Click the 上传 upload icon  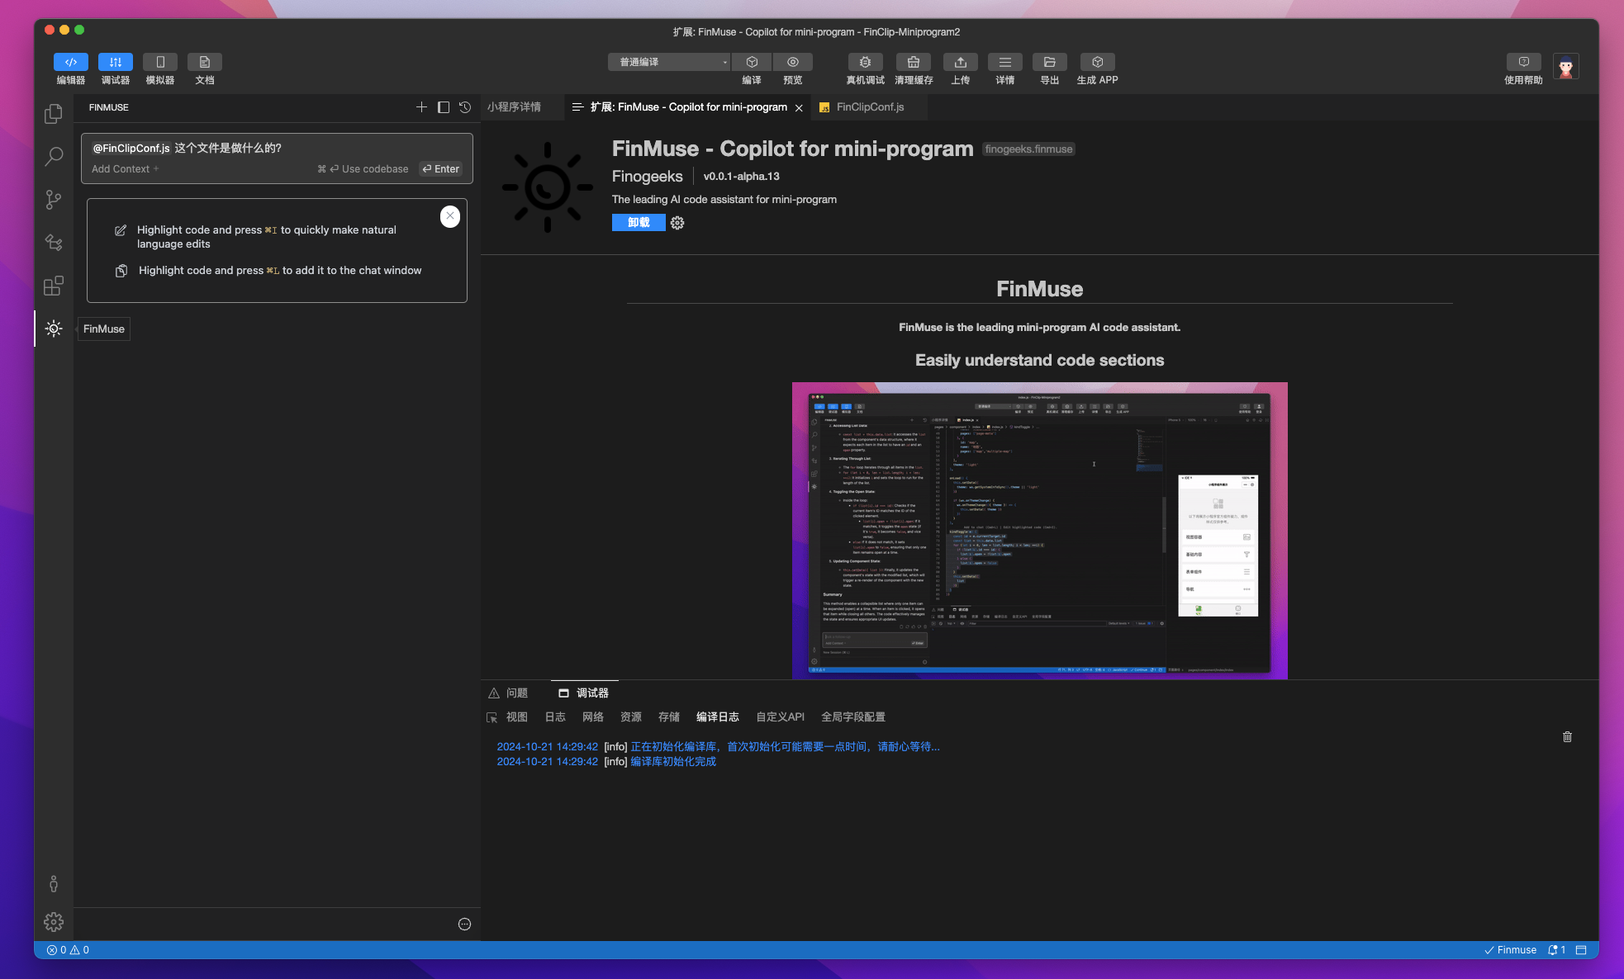pos(960,63)
